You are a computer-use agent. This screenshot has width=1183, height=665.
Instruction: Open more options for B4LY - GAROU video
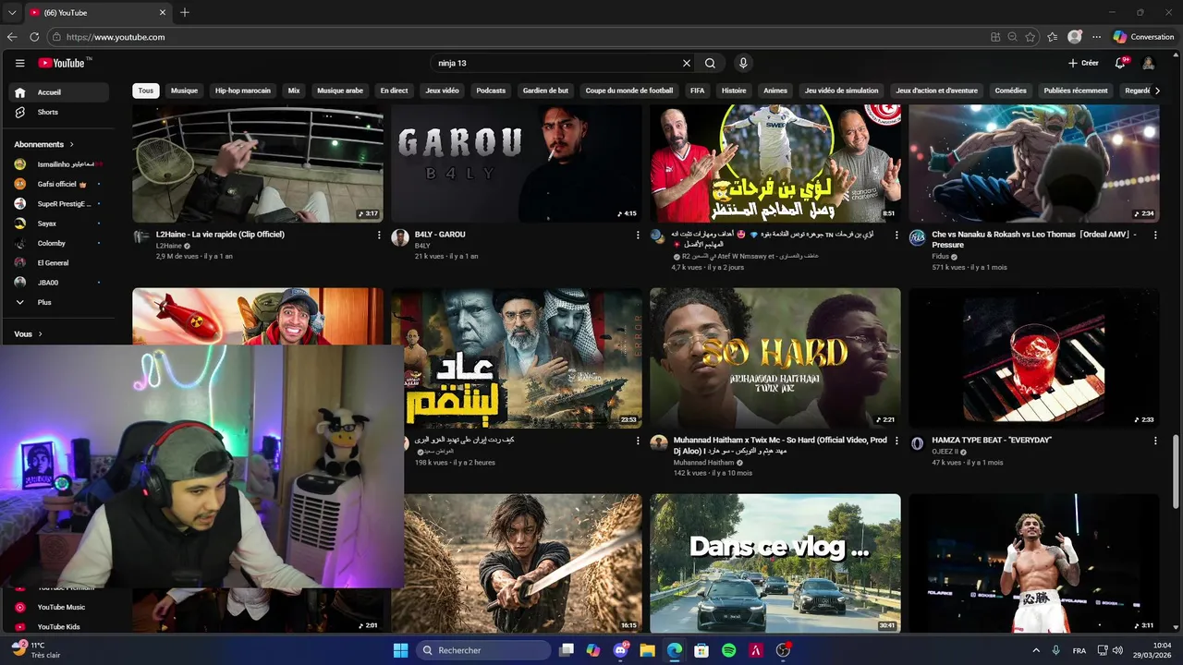(638, 235)
